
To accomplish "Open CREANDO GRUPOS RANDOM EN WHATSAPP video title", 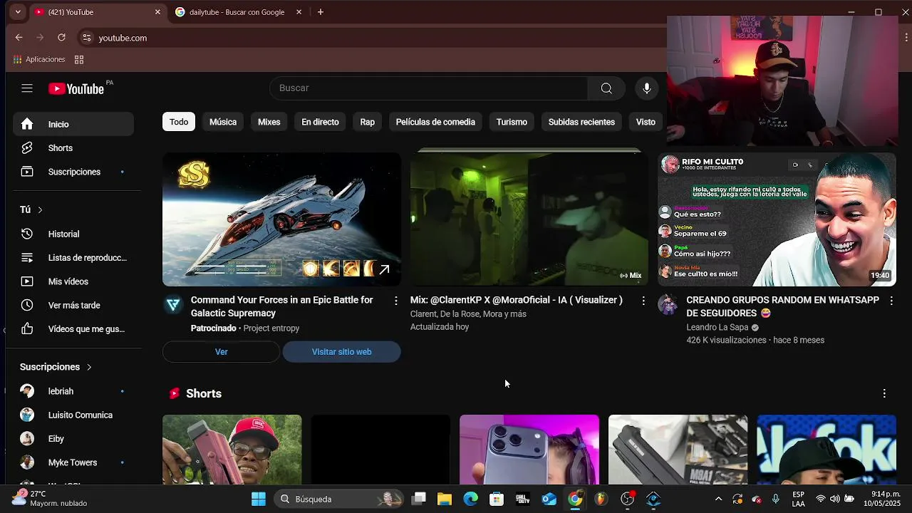I will pyautogui.click(x=782, y=307).
